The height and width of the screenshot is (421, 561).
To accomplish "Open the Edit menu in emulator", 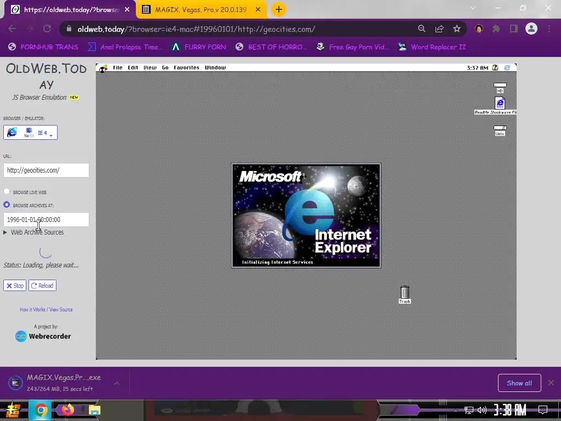I will pyautogui.click(x=133, y=67).
